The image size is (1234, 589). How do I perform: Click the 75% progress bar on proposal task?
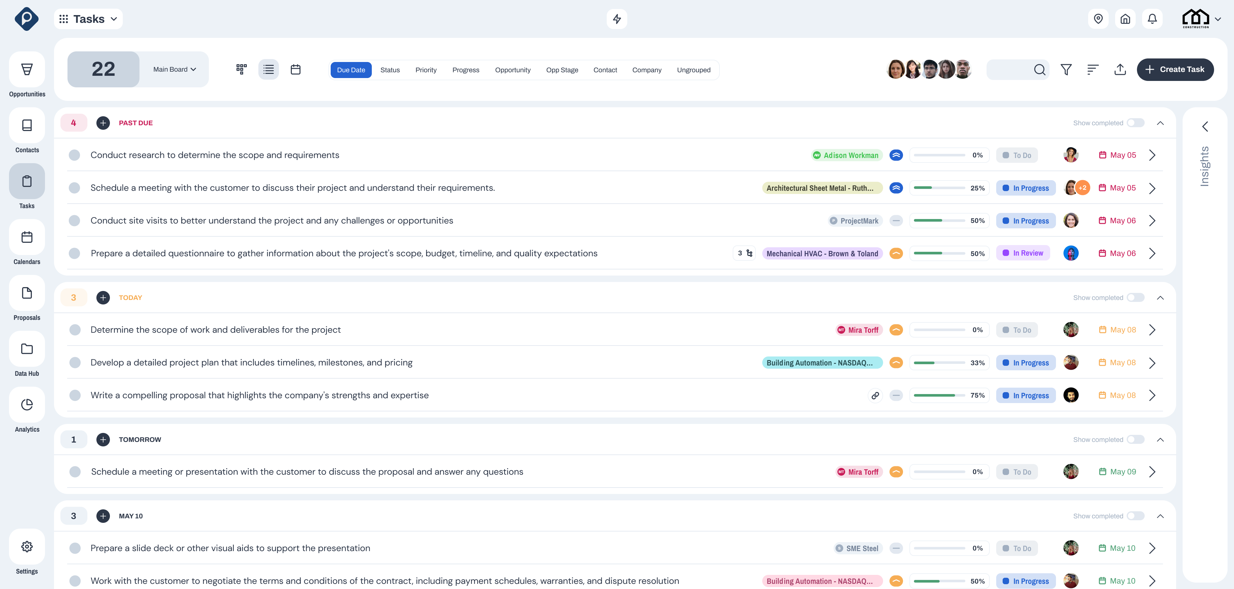939,396
